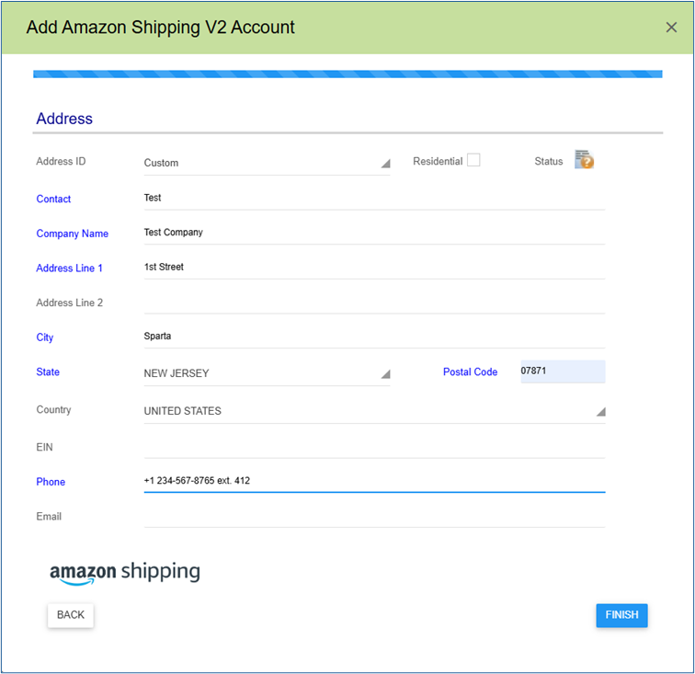Viewport: 695px width, 674px height.
Task: Click the Amazon Shipping logo
Action: pyautogui.click(x=125, y=573)
